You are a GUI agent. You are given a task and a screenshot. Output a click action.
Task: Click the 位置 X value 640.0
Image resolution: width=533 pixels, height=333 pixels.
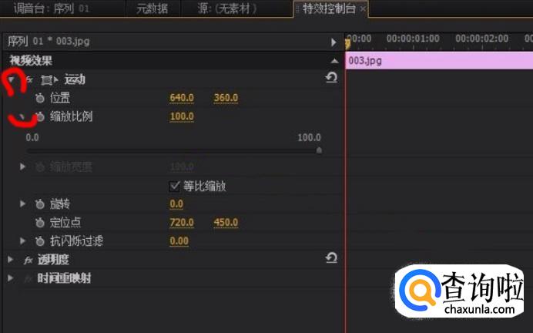click(182, 98)
